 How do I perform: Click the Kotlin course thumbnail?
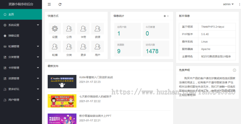[62, 82]
